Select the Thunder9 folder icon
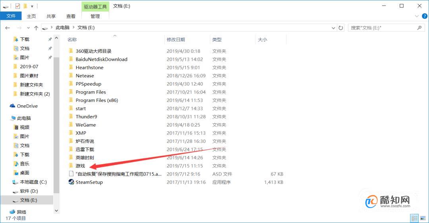The height and width of the screenshot is (223, 429). (x=71, y=116)
